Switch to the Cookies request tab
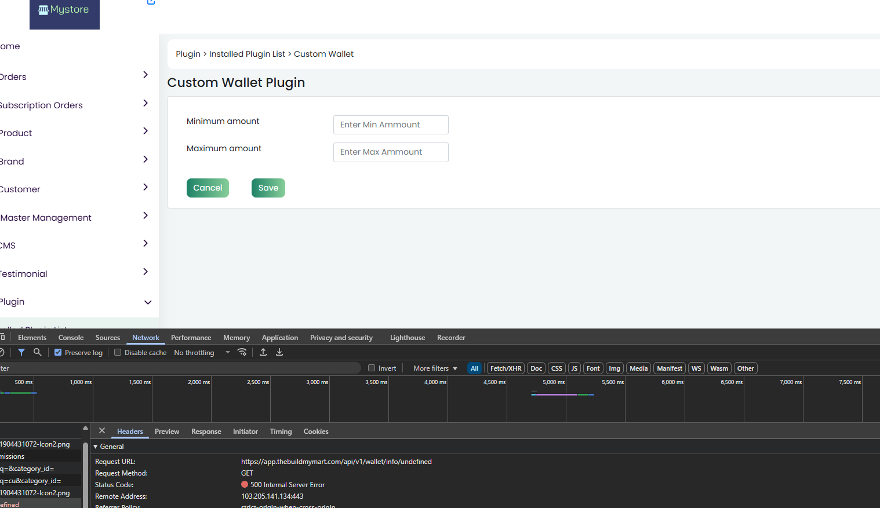Viewport: 880px width, 508px height. (x=316, y=432)
